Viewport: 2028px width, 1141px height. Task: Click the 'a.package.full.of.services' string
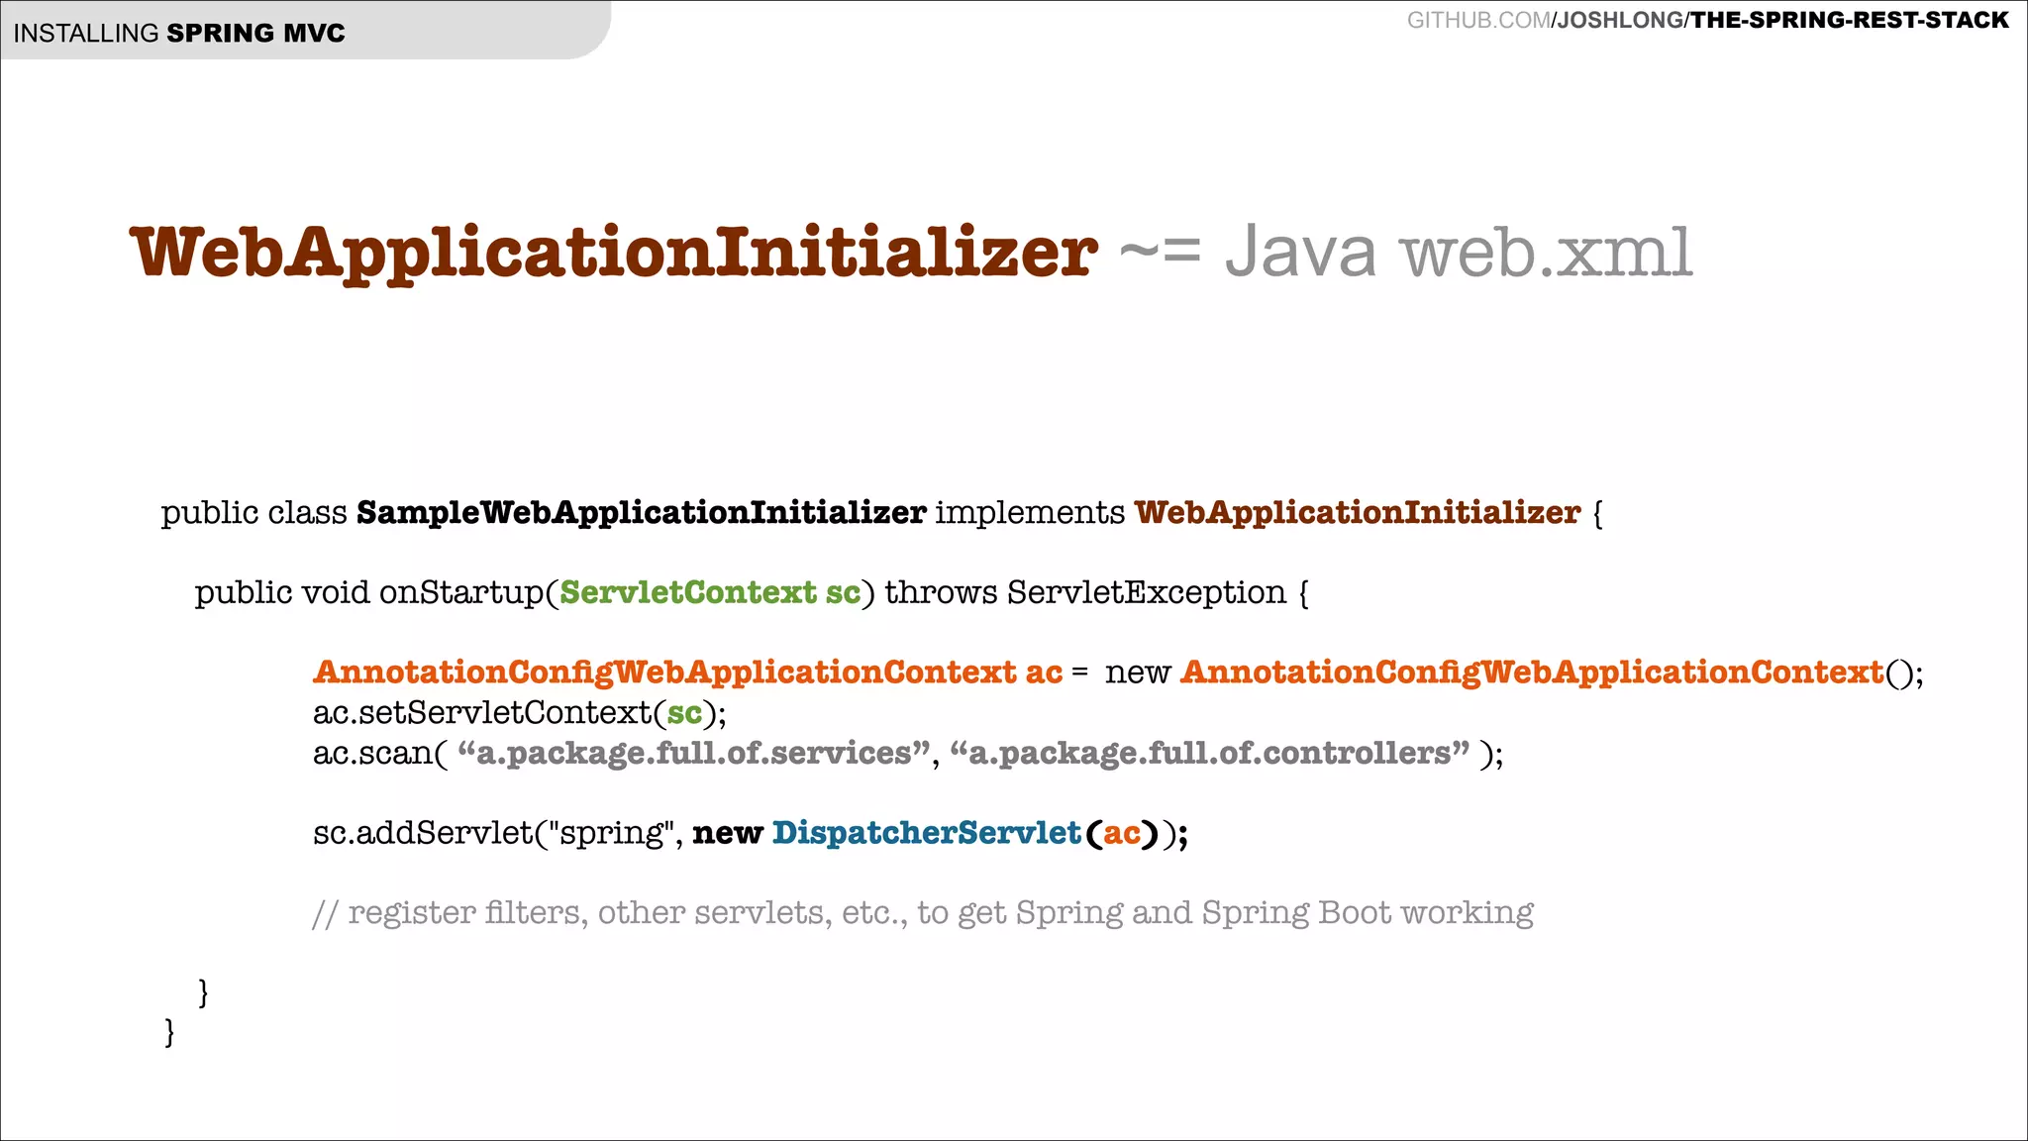point(693,754)
